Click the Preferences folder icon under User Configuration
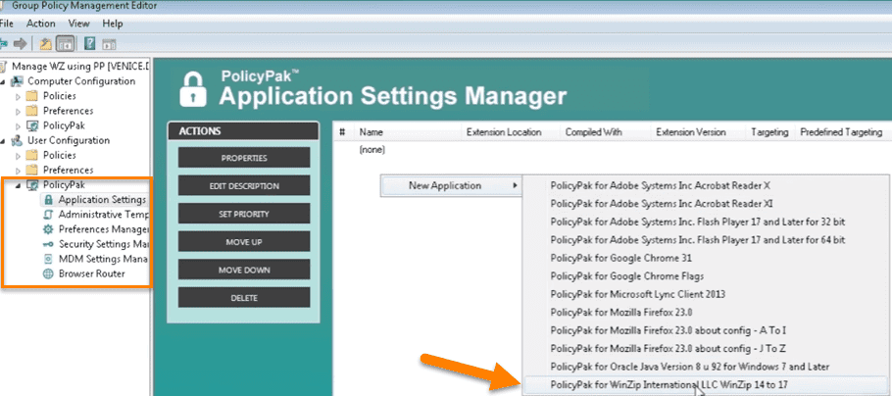The image size is (892, 396). 32,171
